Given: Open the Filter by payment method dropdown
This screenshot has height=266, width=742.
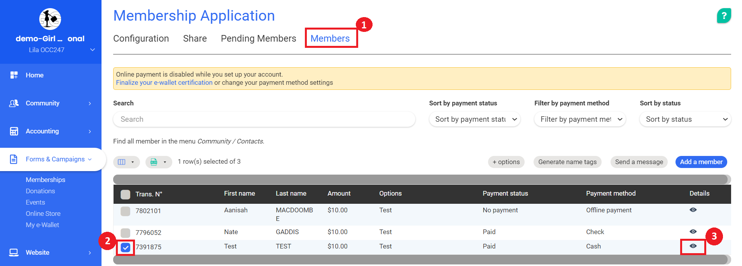Looking at the screenshot, I should [x=580, y=119].
